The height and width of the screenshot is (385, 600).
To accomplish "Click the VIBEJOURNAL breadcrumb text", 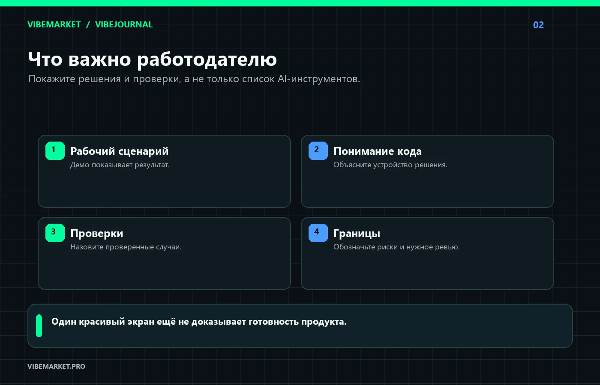I will 124,24.
